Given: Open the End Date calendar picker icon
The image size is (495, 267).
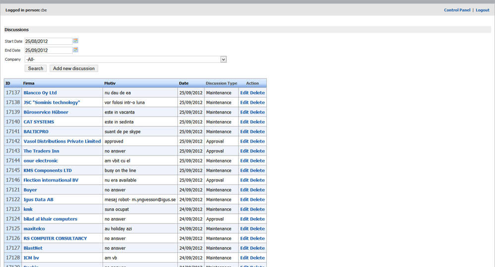Looking at the screenshot, I should 75,50.
